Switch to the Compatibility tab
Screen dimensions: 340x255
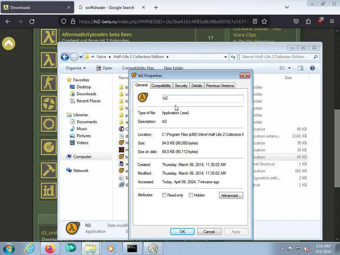161,86
